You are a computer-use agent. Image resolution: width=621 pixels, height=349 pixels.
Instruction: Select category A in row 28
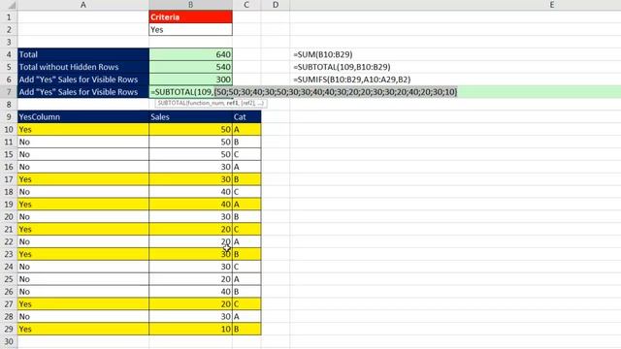point(246,316)
